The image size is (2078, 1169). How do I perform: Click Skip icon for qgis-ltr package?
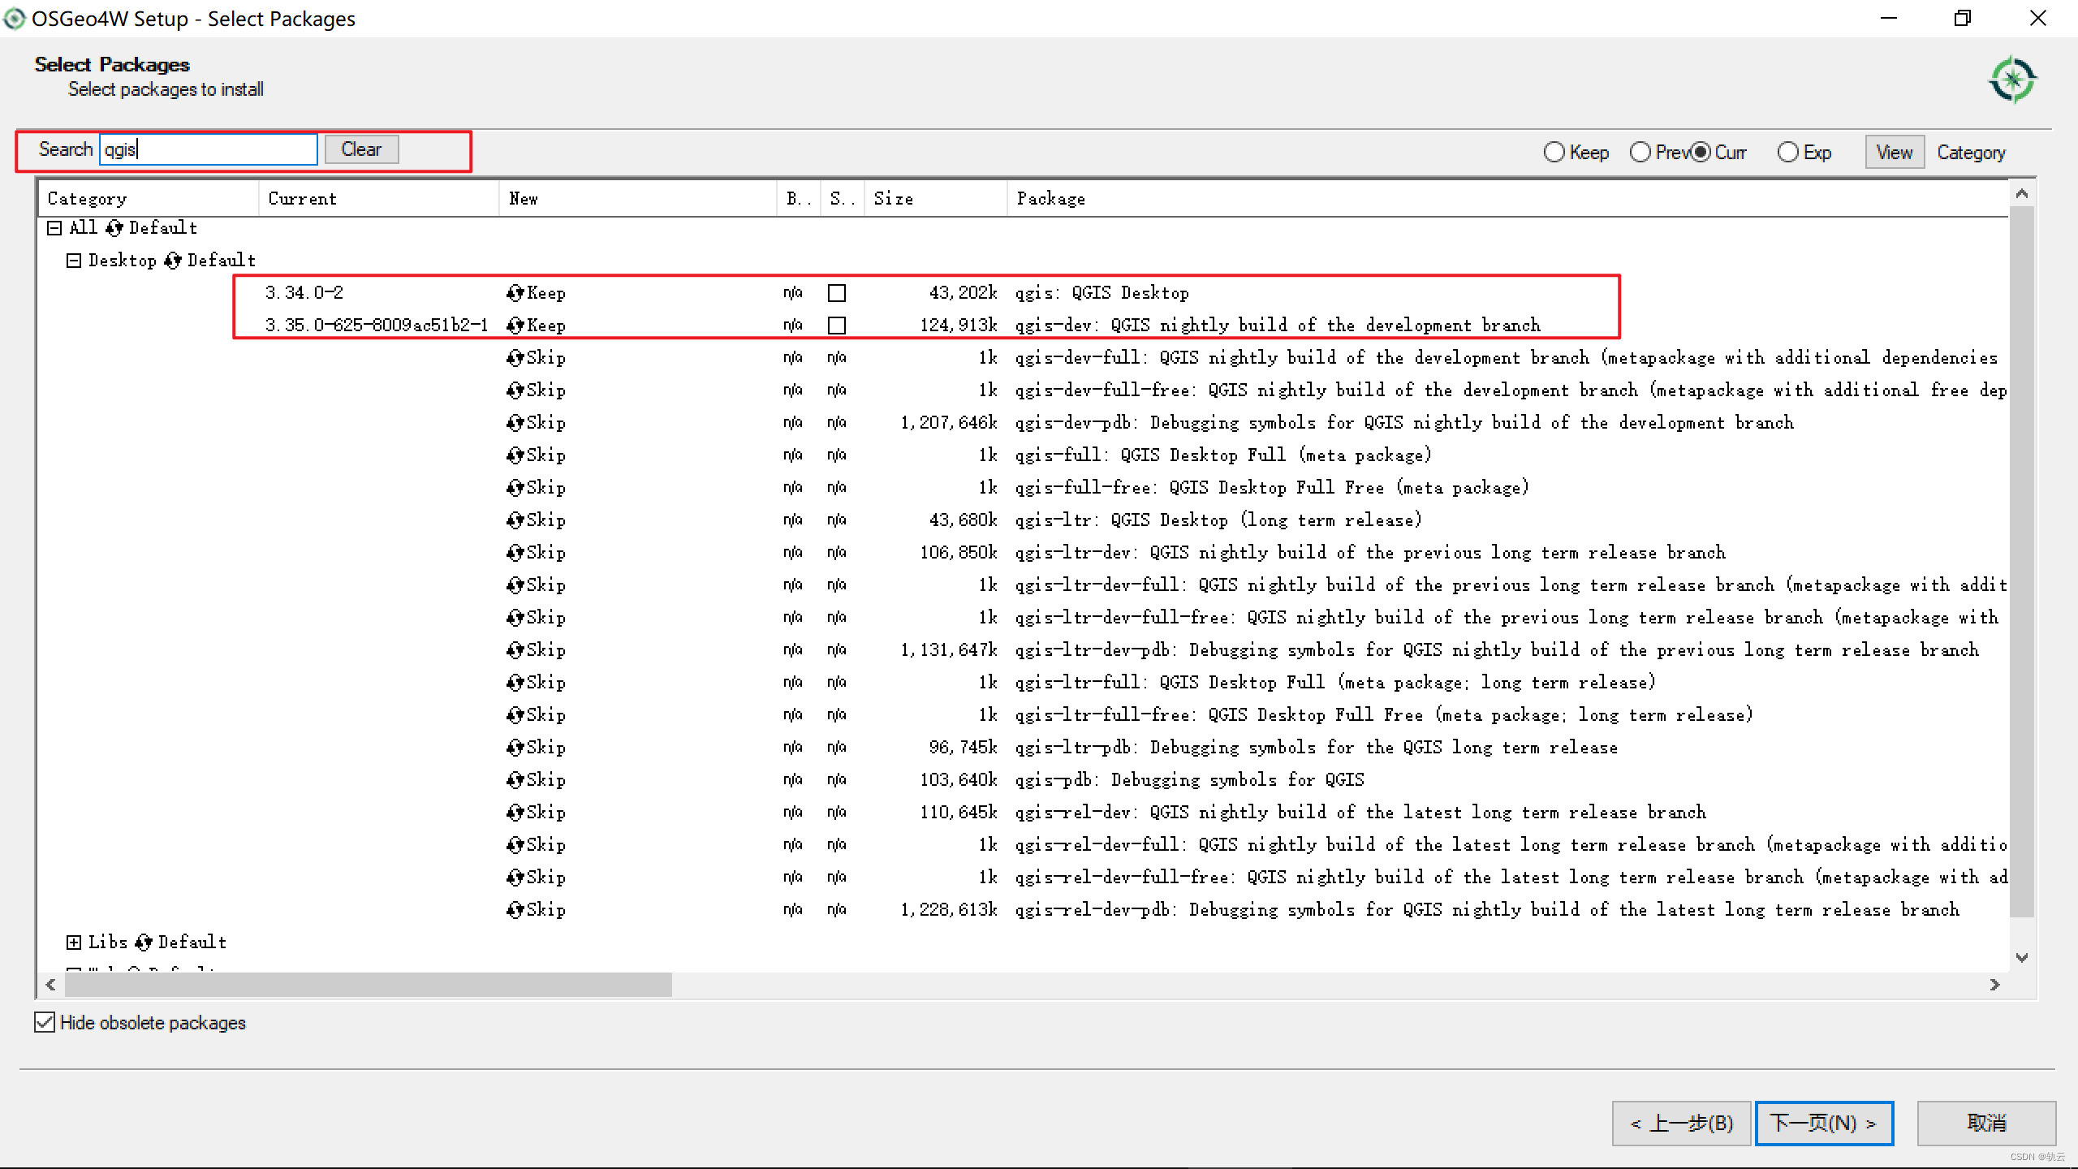pos(515,520)
